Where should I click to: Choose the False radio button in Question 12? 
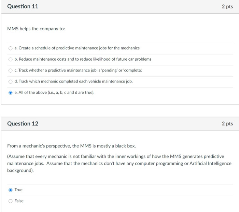10,201
